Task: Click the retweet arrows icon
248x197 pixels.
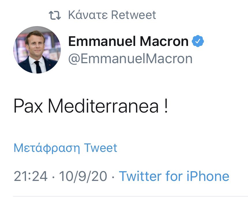Action: click(x=55, y=15)
